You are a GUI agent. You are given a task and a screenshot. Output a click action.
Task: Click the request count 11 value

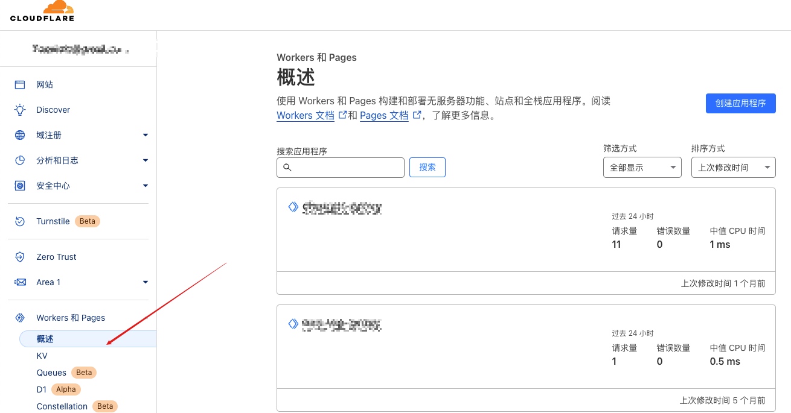coord(616,244)
